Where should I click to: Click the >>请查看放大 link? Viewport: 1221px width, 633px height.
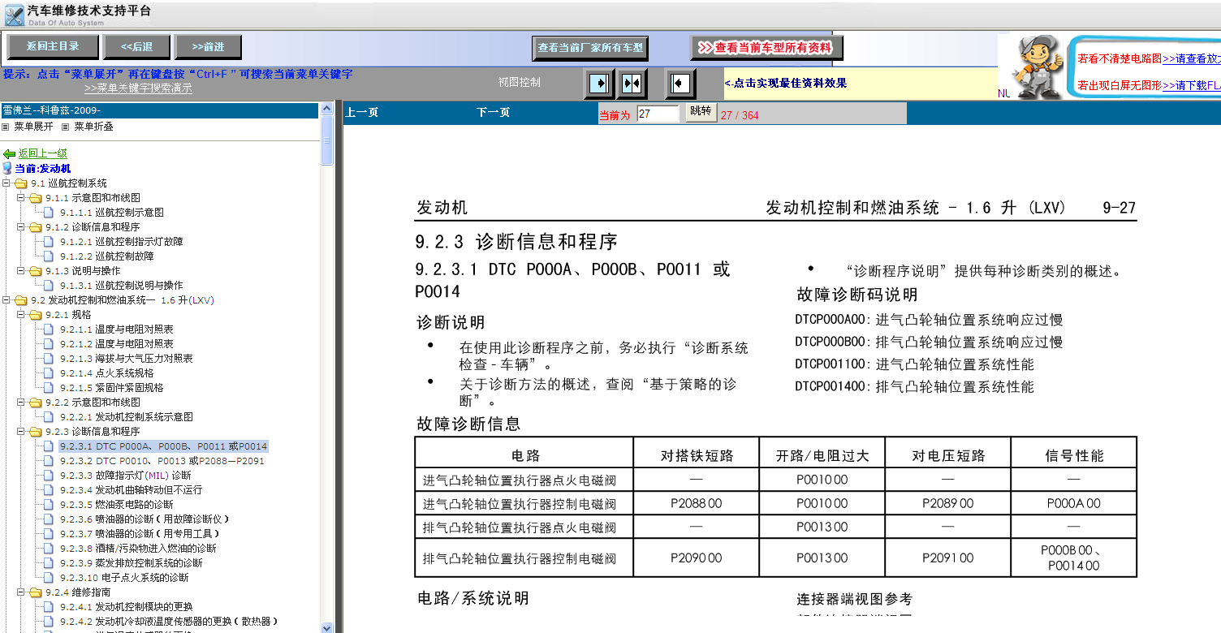point(1191,58)
